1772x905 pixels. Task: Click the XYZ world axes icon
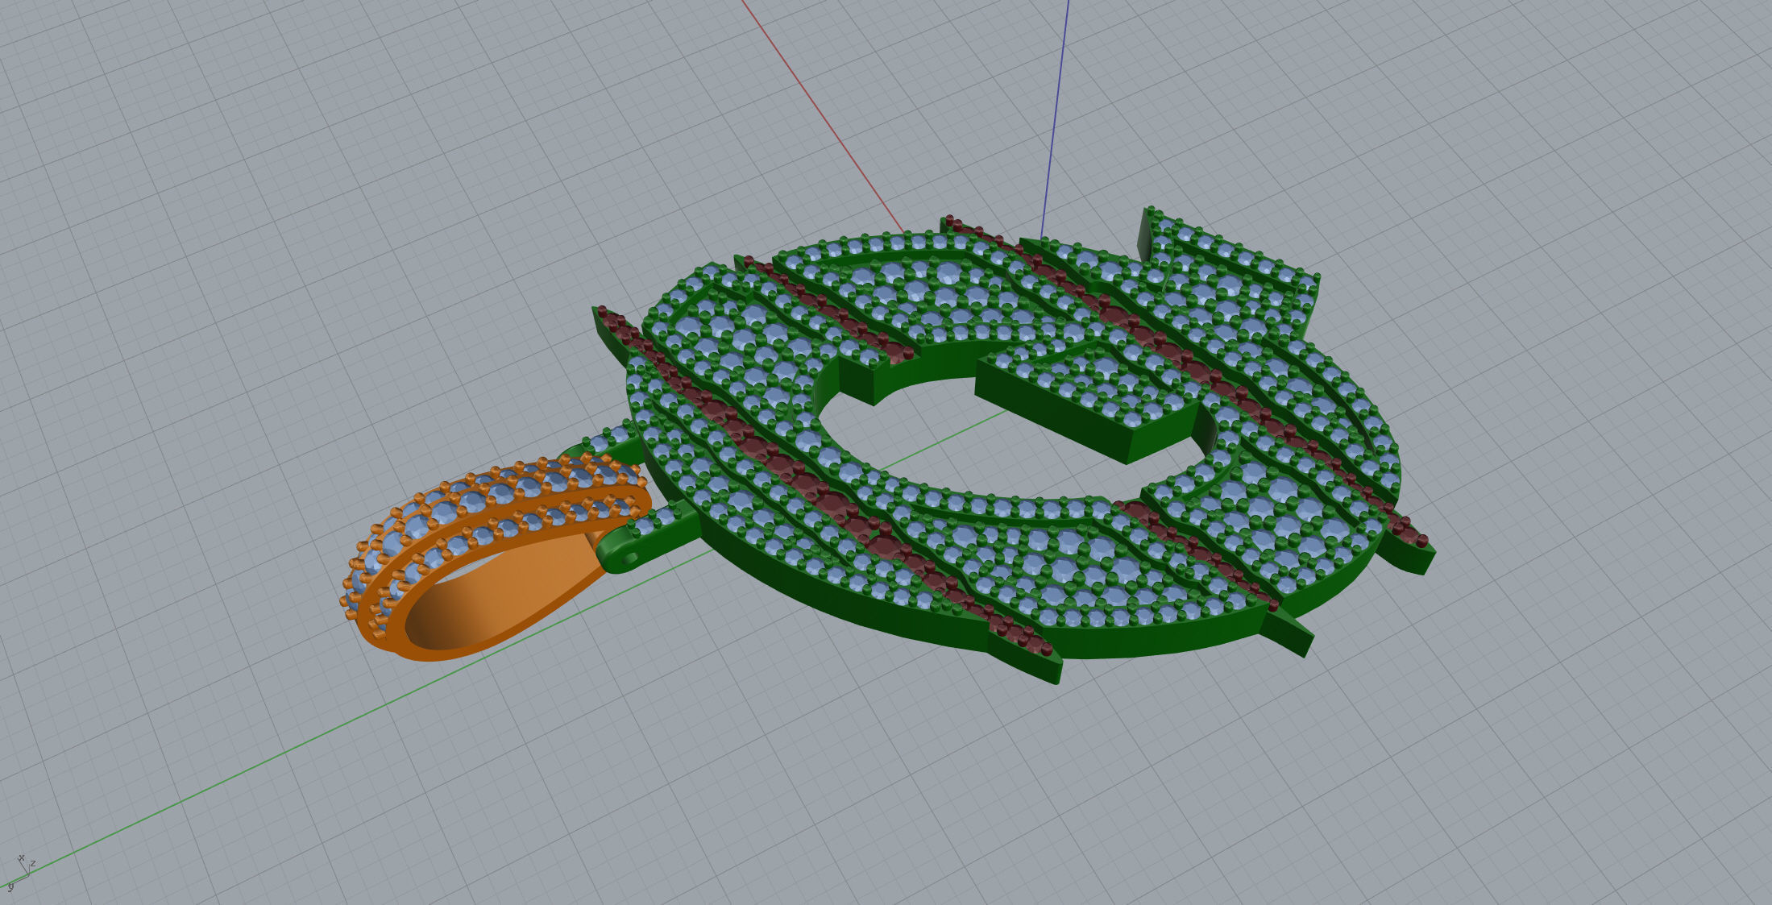[21, 874]
